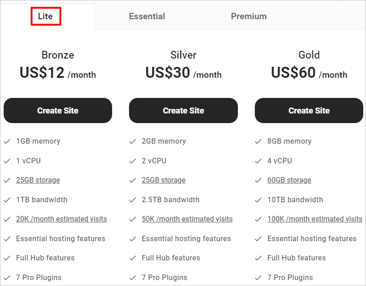The image size is (366, 286).
Task: Click the checkmark next to Bronze's Essential hosting features
Action: (7, 238)
